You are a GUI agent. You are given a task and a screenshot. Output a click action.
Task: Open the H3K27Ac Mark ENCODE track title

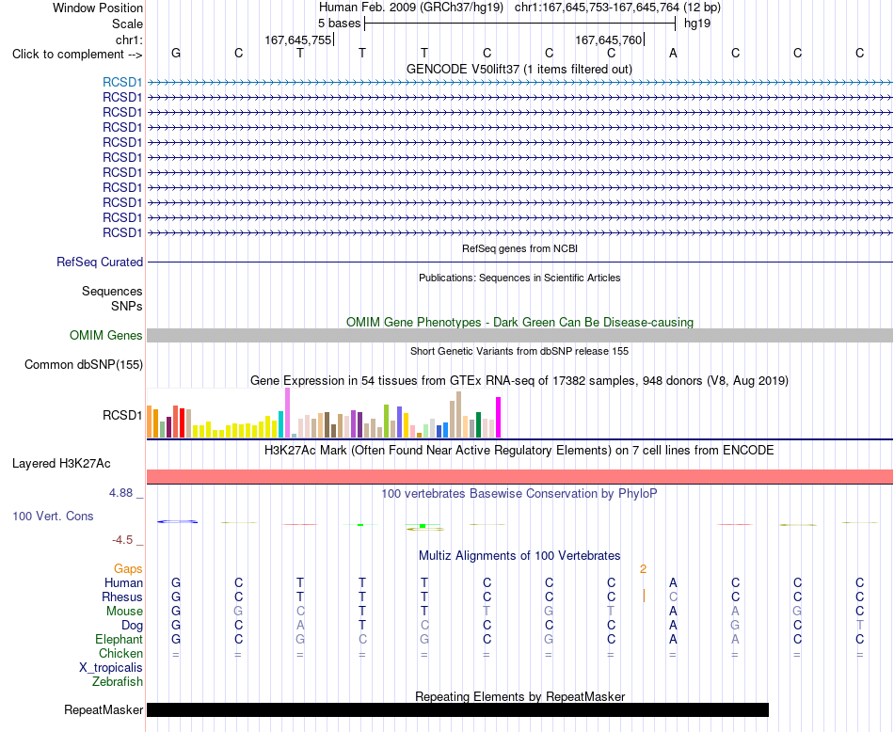(x=519, y=451)
